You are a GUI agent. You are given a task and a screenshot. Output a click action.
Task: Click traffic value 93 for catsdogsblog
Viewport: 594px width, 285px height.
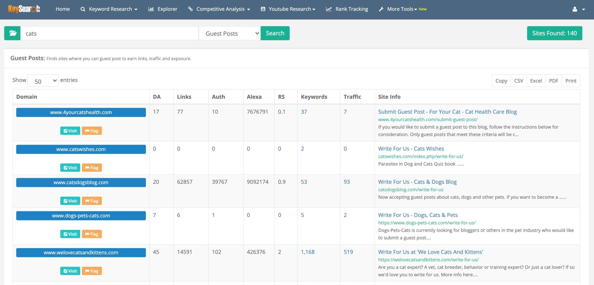pos(347,182)
